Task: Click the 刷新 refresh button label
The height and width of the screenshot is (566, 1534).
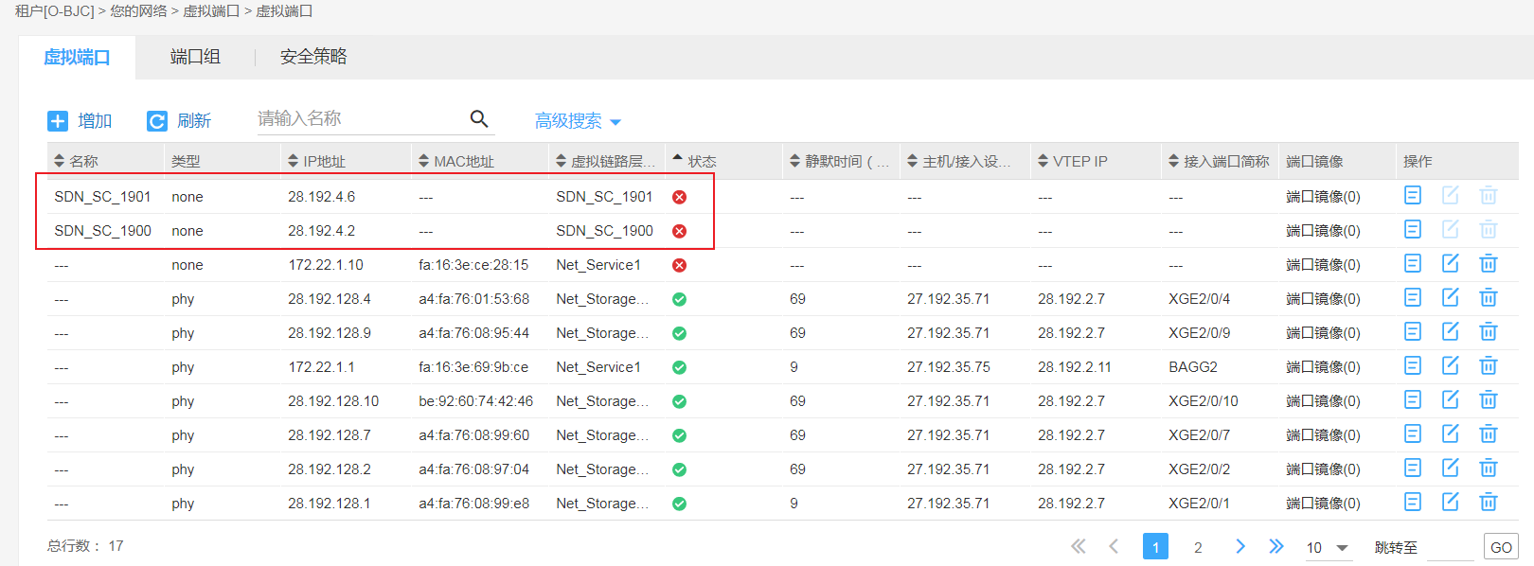Action: (194, 121)
